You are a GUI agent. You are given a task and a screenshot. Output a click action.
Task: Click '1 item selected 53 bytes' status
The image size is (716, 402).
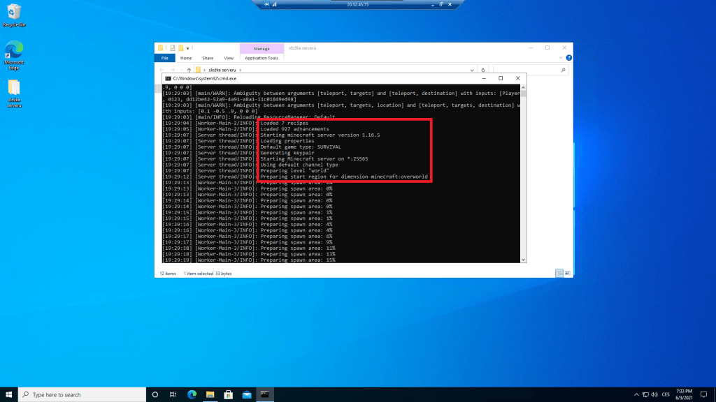pyautogui.click(x=208, y=274)
